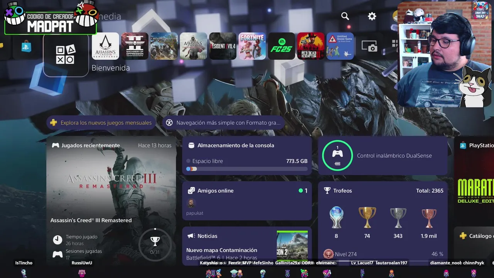Open the settings gear icon

click(x=372, y=16)
